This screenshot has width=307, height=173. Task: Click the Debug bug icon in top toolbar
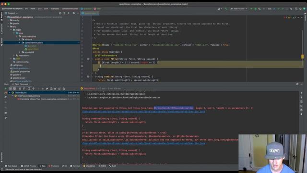click(255, 9)
